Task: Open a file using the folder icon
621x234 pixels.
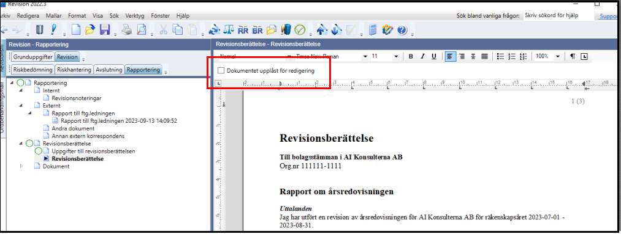Action: click(x=90, y=29)
